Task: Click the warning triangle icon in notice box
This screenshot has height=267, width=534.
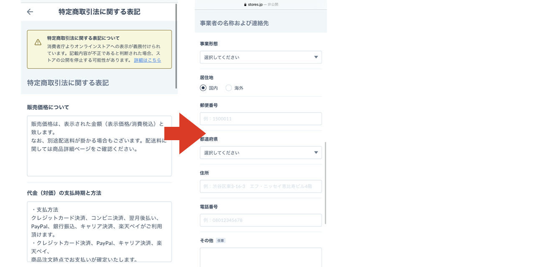Action: pyautogui.click(x=38, y=42)
